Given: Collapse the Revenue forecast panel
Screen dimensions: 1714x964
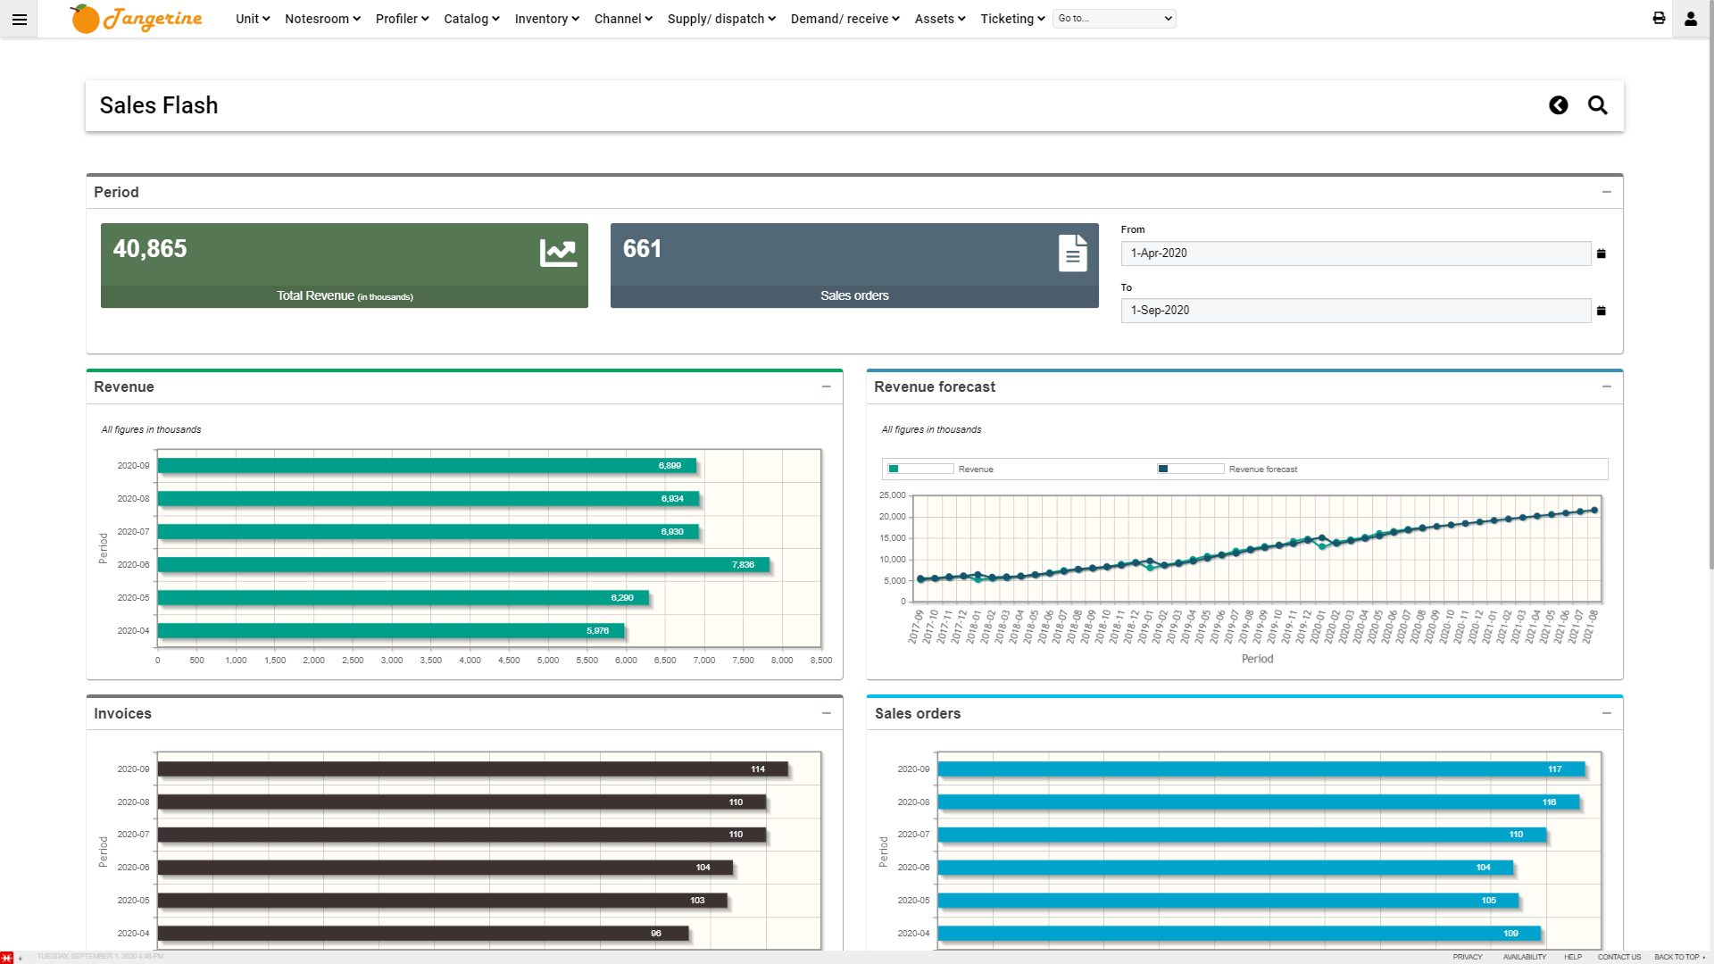Looking at the screenshot, I should (1607, 386).
